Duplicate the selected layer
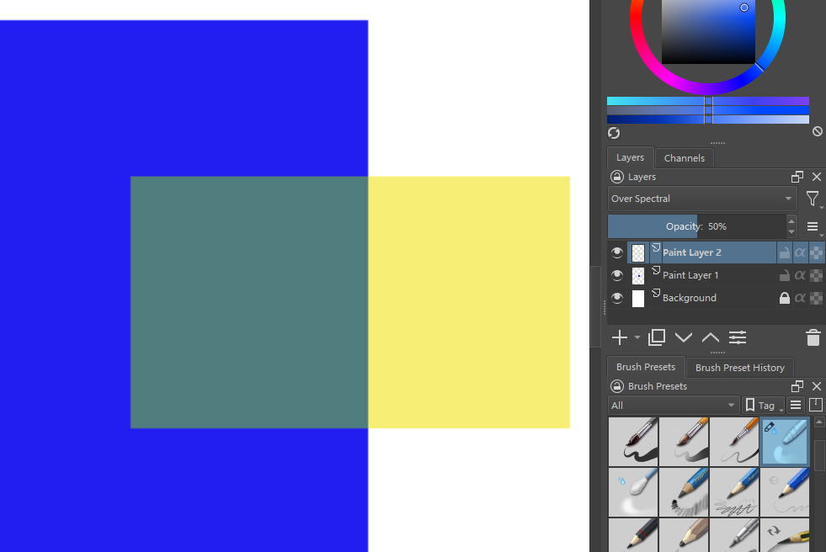The image size is (826, 552). coord(657,337)
